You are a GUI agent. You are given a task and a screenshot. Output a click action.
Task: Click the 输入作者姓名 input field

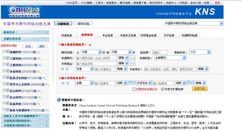coord(105,69)
